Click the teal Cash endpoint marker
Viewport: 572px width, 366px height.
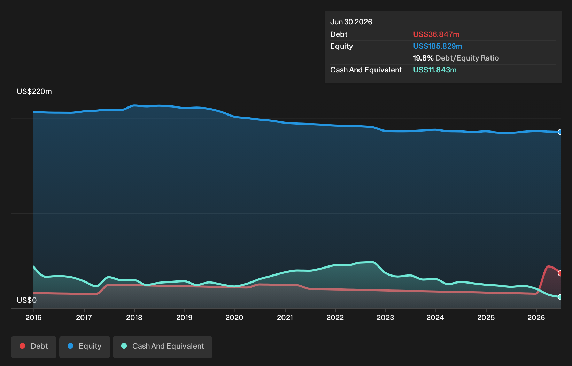560,297
